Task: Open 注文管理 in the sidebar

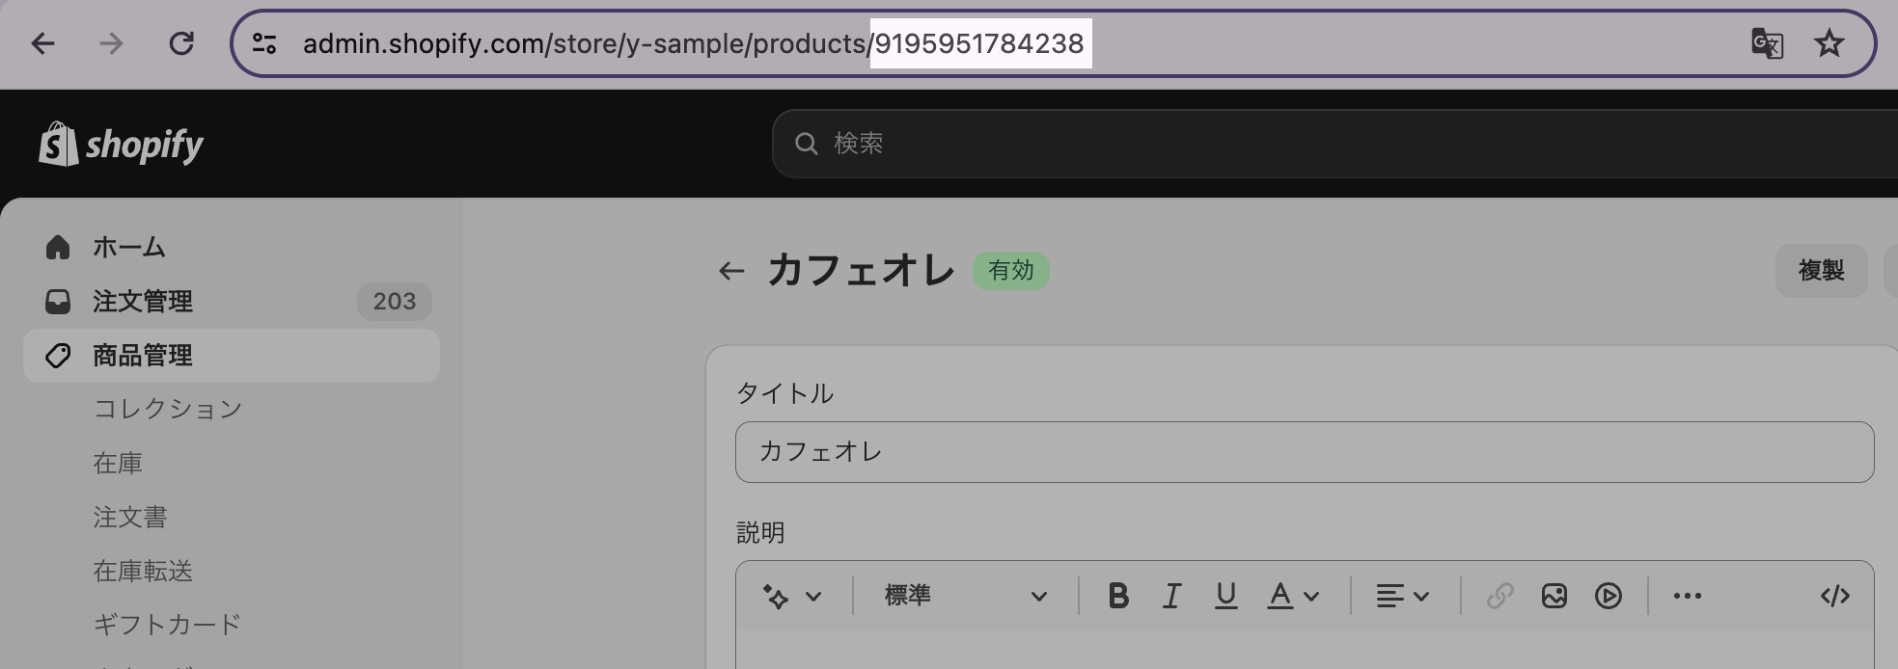Action: tap(232, 302)
